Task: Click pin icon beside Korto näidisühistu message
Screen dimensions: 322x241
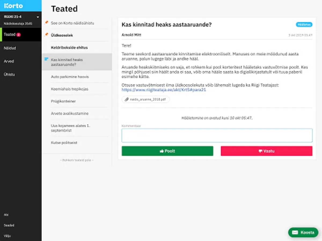Action: (x=46, y=23)
